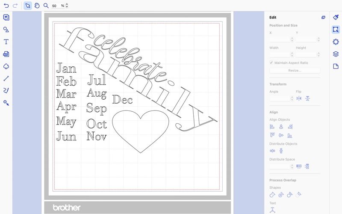Select the Text tool in left toolbar
This screenshot has width=342, height=214.
coord(6,42)
